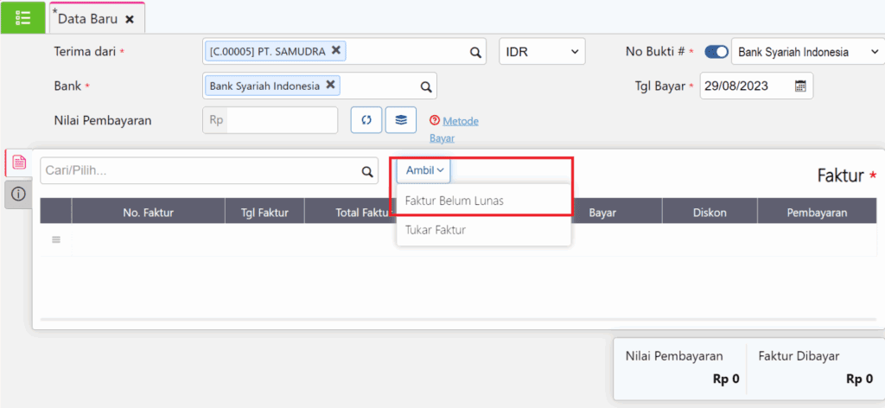This screenshot has width=885, height=408.
Task: Close the Data Baru tab
Action: (x=130, y=18)
